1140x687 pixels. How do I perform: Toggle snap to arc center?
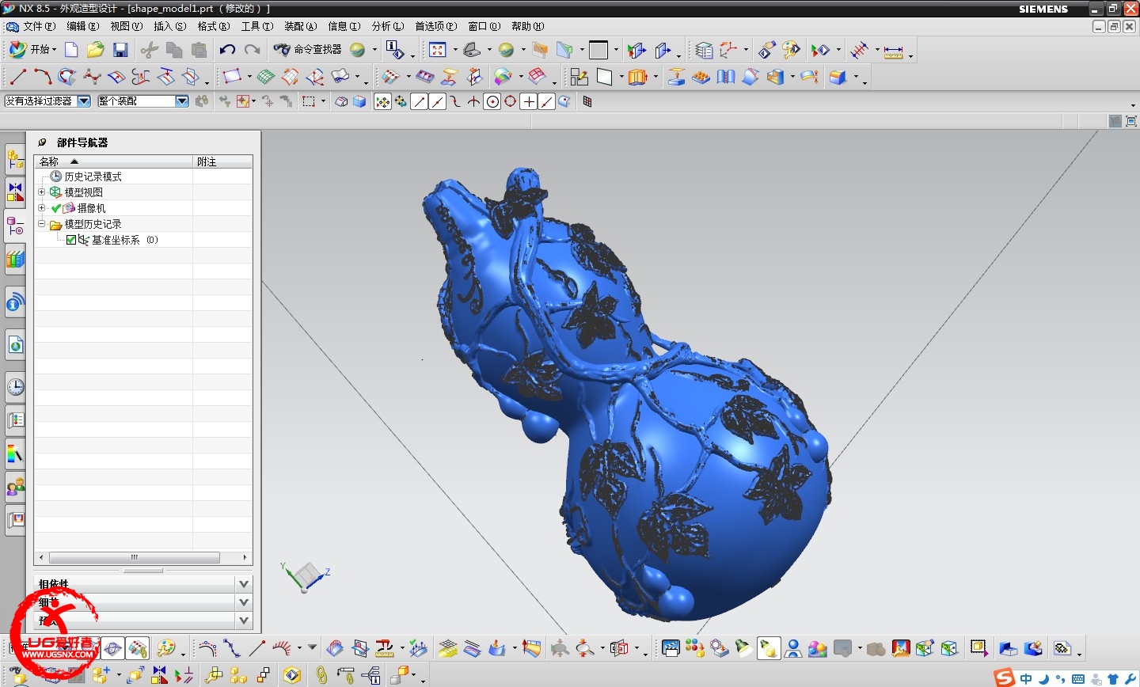point(492,101)
